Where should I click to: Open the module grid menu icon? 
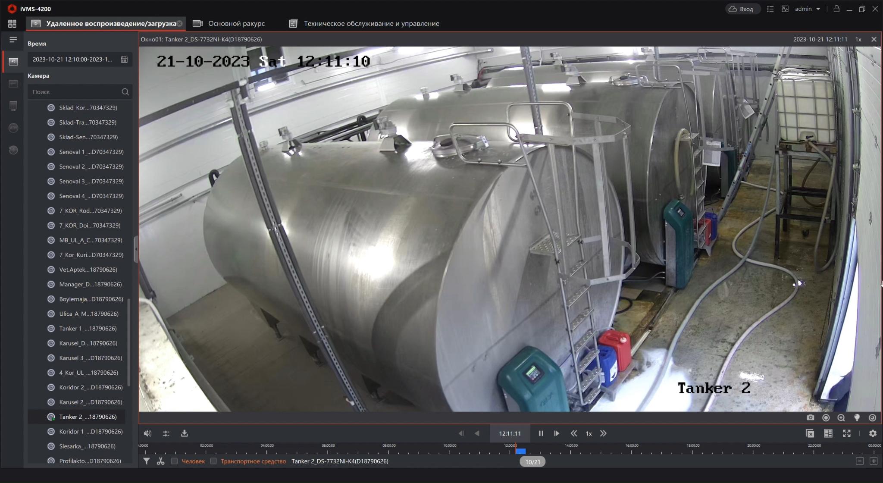(12, 24)
